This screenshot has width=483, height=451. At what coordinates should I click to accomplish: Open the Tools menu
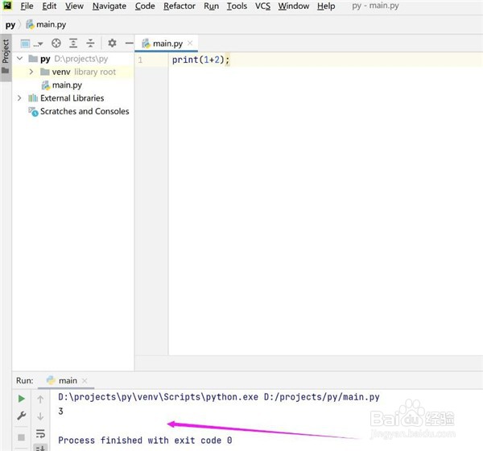[237, 6]
